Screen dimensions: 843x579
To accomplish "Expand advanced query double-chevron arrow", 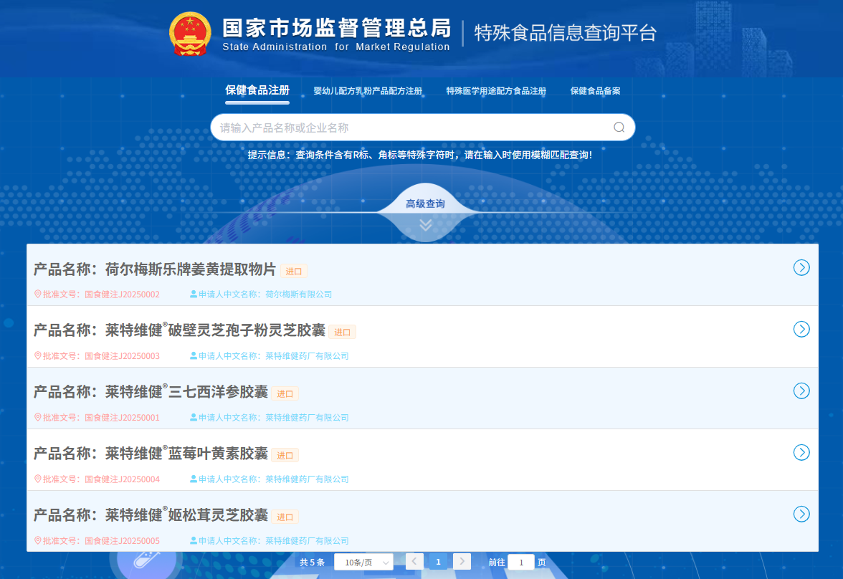I will pos(425,225).
